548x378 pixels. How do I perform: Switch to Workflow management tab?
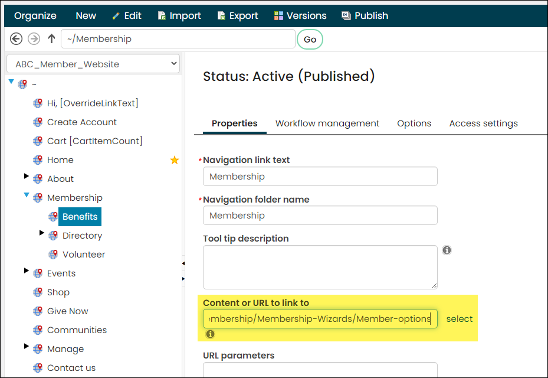click(x=327, y=123)
